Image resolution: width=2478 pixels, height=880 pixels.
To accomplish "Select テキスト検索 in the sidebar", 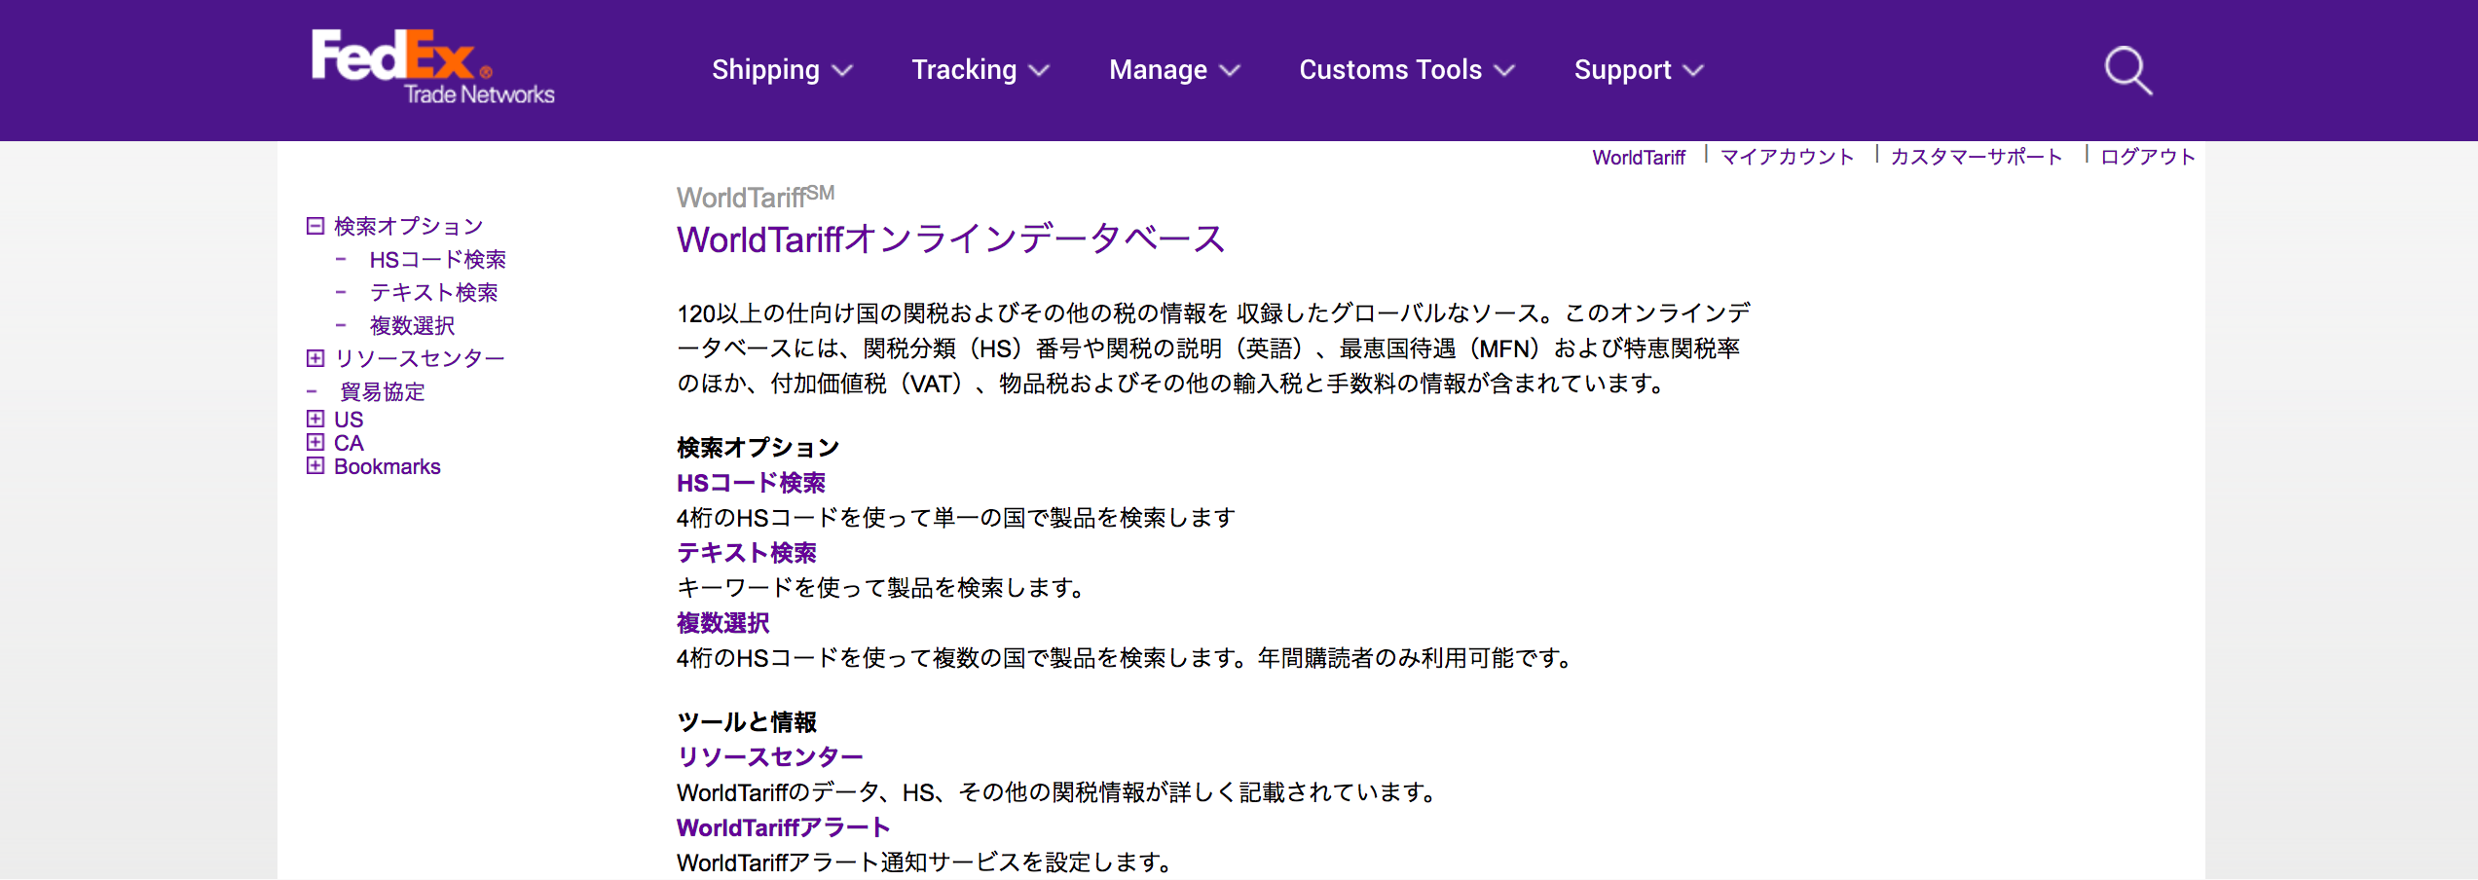I will tap(433, 293).
